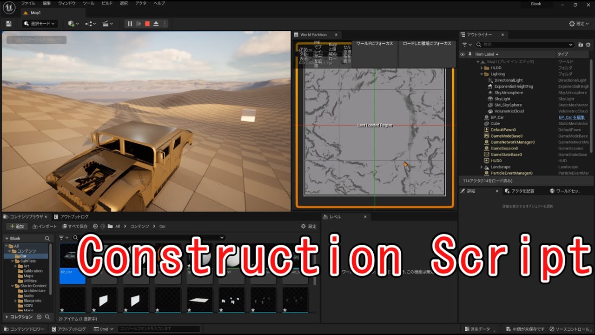Collapse the Map1 world root
Viewport: 595px width, 335px height.
pyautogui.click(x=477, y=62)
